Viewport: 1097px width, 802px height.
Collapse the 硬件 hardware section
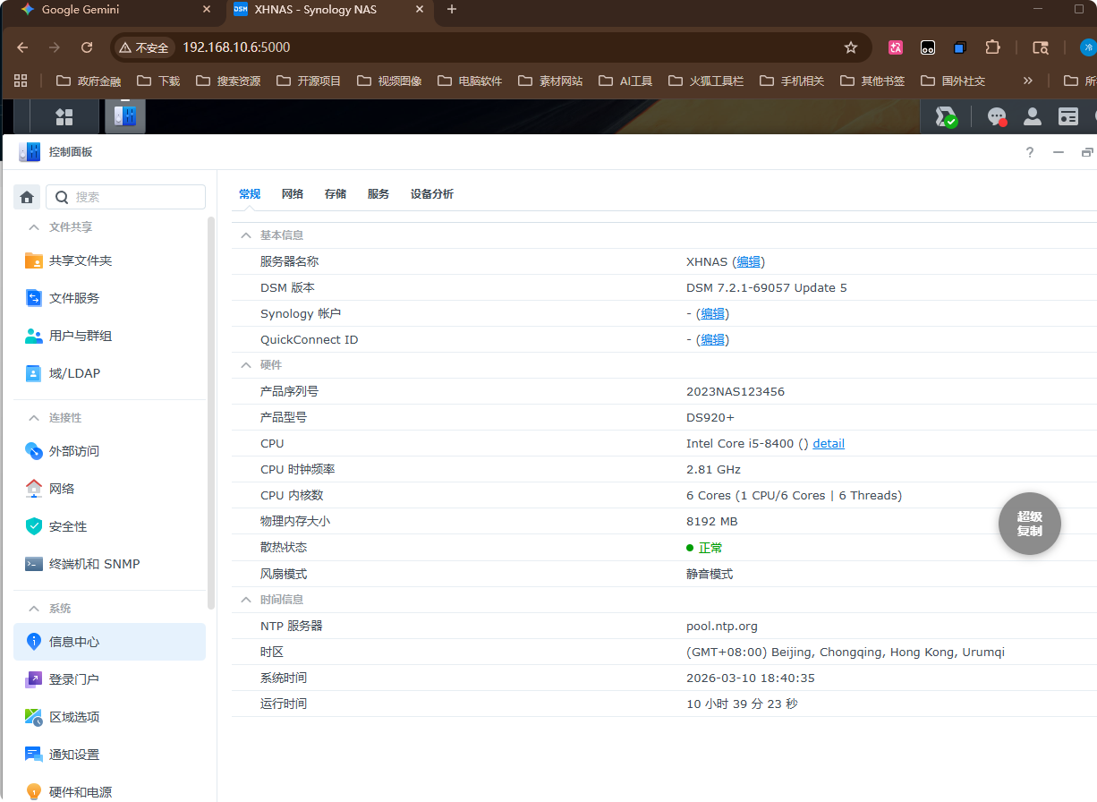click(x=245, y=365)
